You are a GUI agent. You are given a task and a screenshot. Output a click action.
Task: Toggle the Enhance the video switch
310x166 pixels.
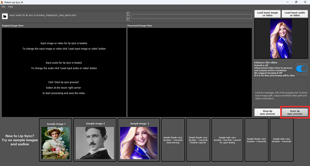pos(301,69)
